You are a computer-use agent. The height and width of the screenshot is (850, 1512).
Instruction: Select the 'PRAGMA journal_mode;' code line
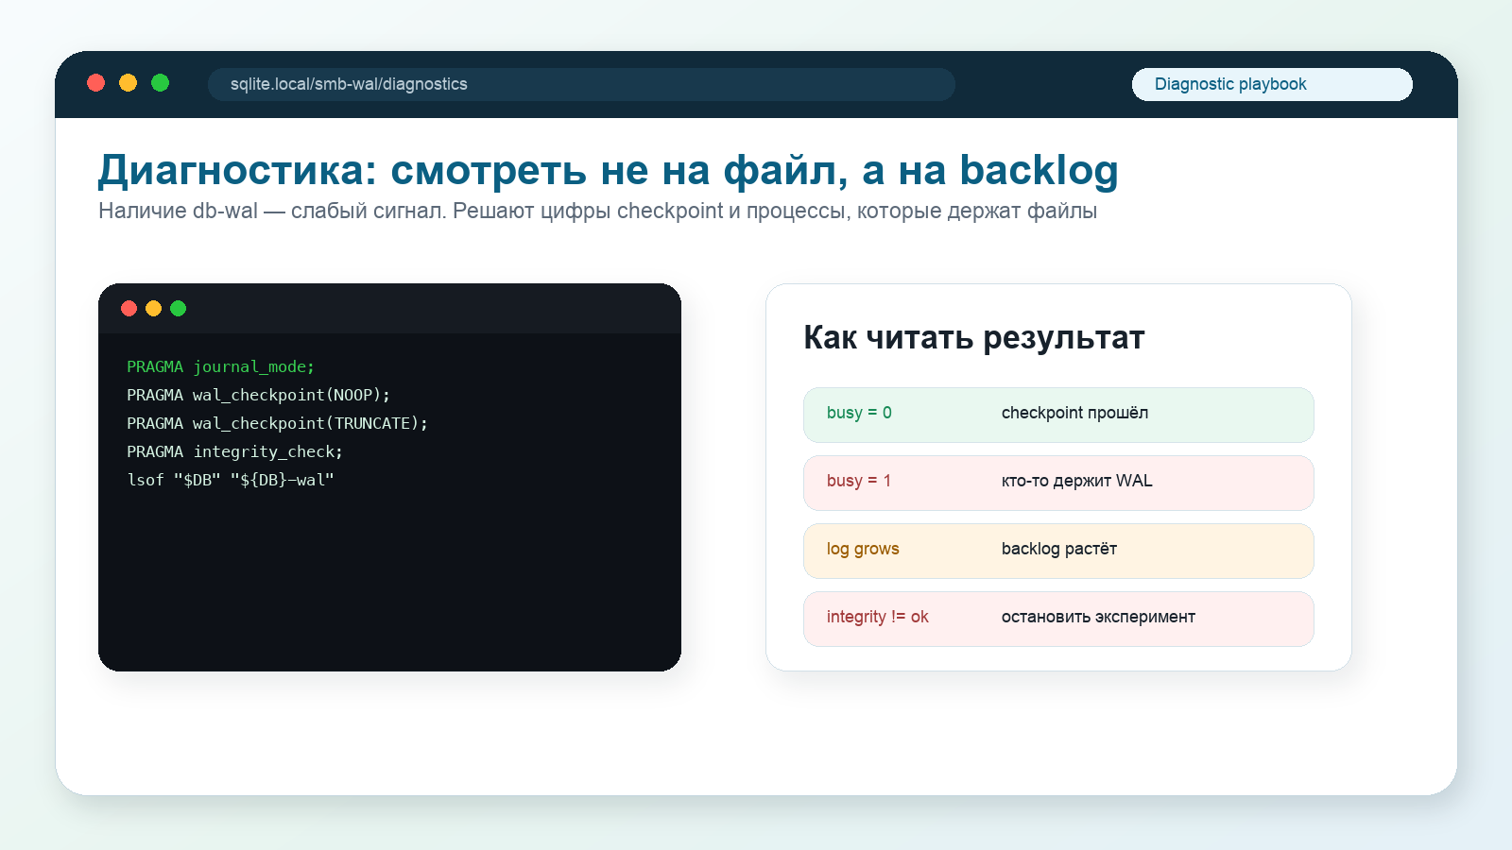point(220,366)
